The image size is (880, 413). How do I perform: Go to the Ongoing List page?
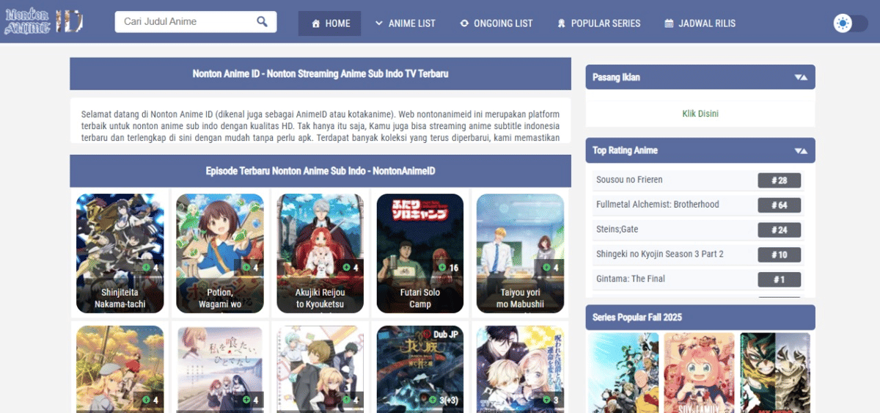496,23
